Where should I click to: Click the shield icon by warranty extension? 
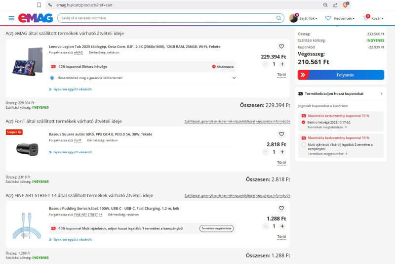tap(52, 78)
